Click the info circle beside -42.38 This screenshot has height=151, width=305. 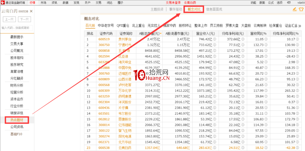point(297,148)
